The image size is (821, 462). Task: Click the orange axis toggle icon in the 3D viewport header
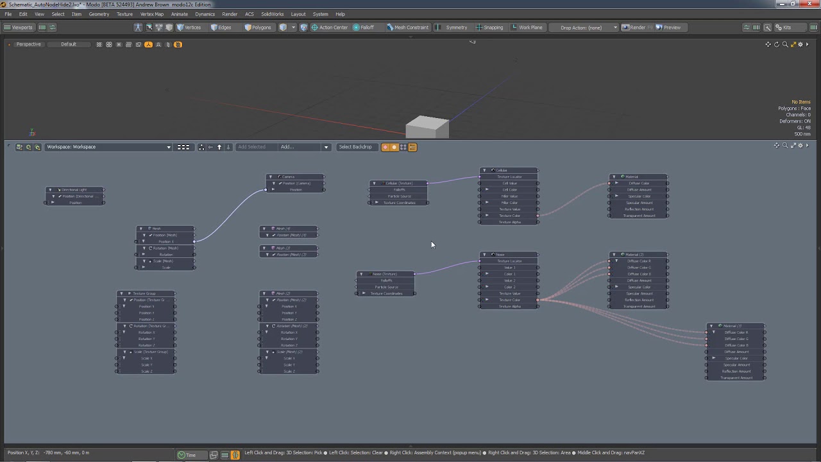click(x=149, y=44)
